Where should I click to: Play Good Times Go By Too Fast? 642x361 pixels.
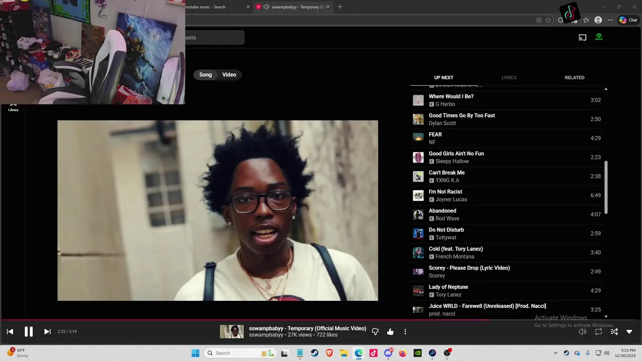[x=507, y=119]
